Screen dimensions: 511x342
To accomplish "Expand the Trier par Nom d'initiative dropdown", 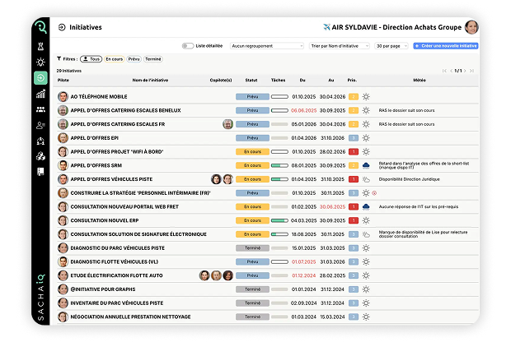I will point(339,46).
